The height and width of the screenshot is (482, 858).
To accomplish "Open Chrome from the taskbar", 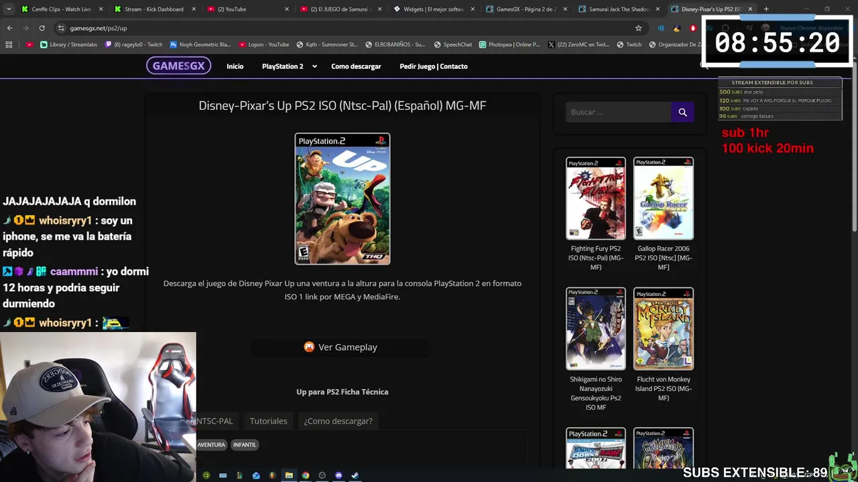I will tap(306, 475).
